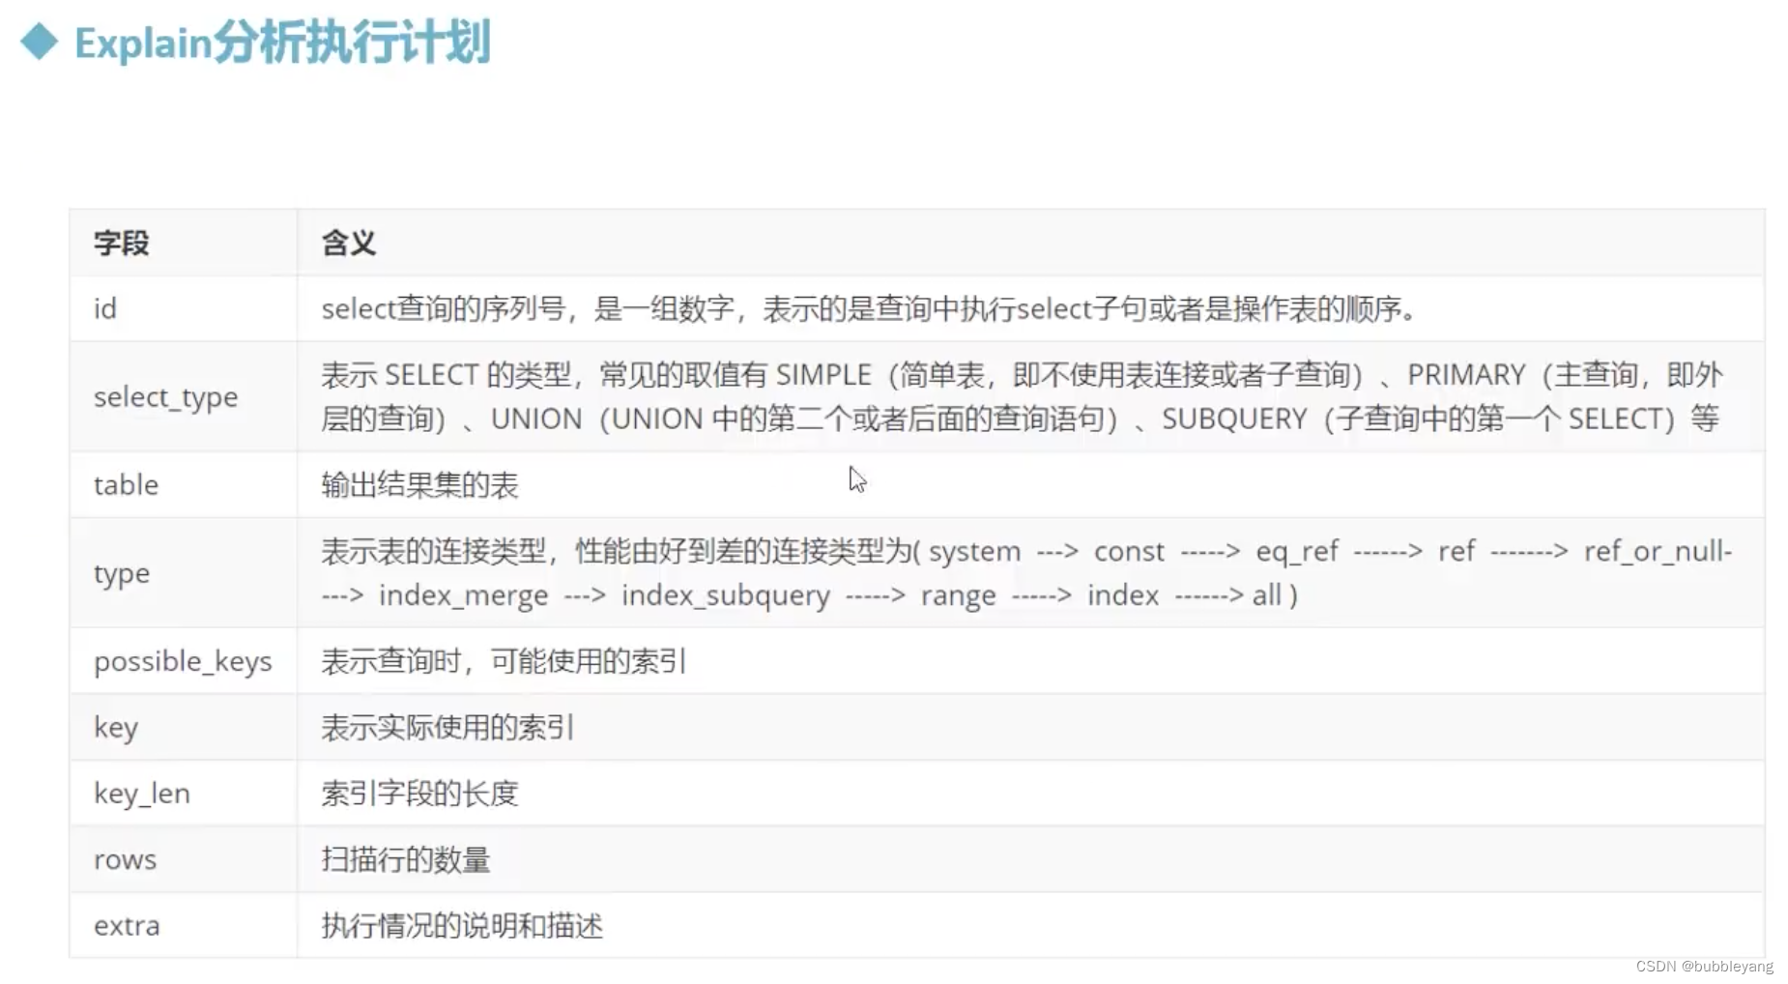Click the 'Explain分析执行计划' heading
1788x984 pixels.
(283, 43)
